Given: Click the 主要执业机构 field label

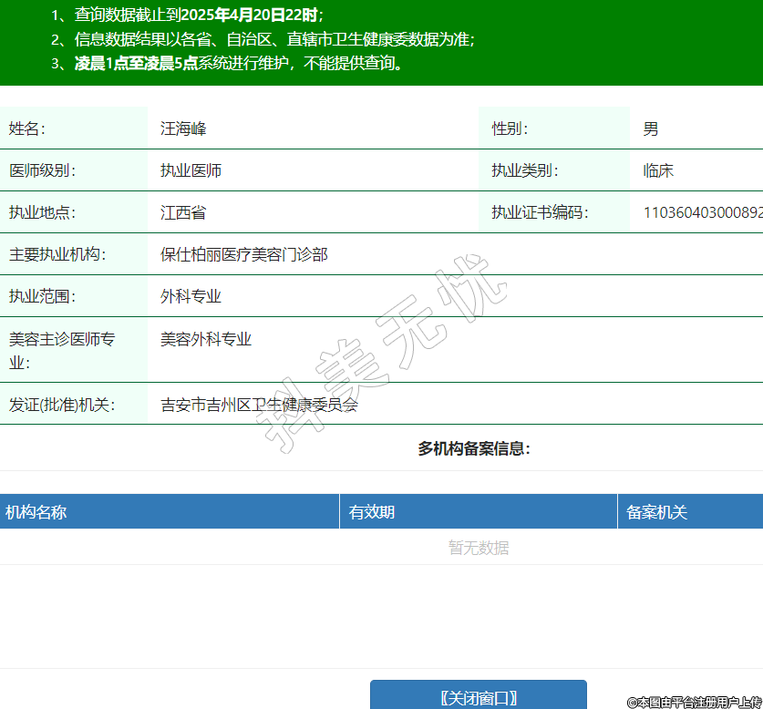Looking at the screenshot, I should tap(57, 254).
